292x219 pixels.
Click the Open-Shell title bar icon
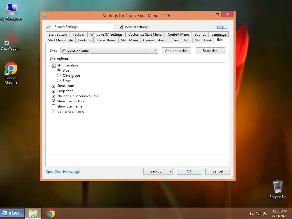pyautogui.click(x=45, y=15)
